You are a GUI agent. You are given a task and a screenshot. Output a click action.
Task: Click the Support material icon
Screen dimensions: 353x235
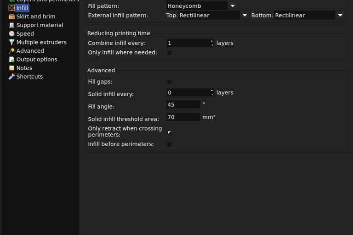pos(11,25)
